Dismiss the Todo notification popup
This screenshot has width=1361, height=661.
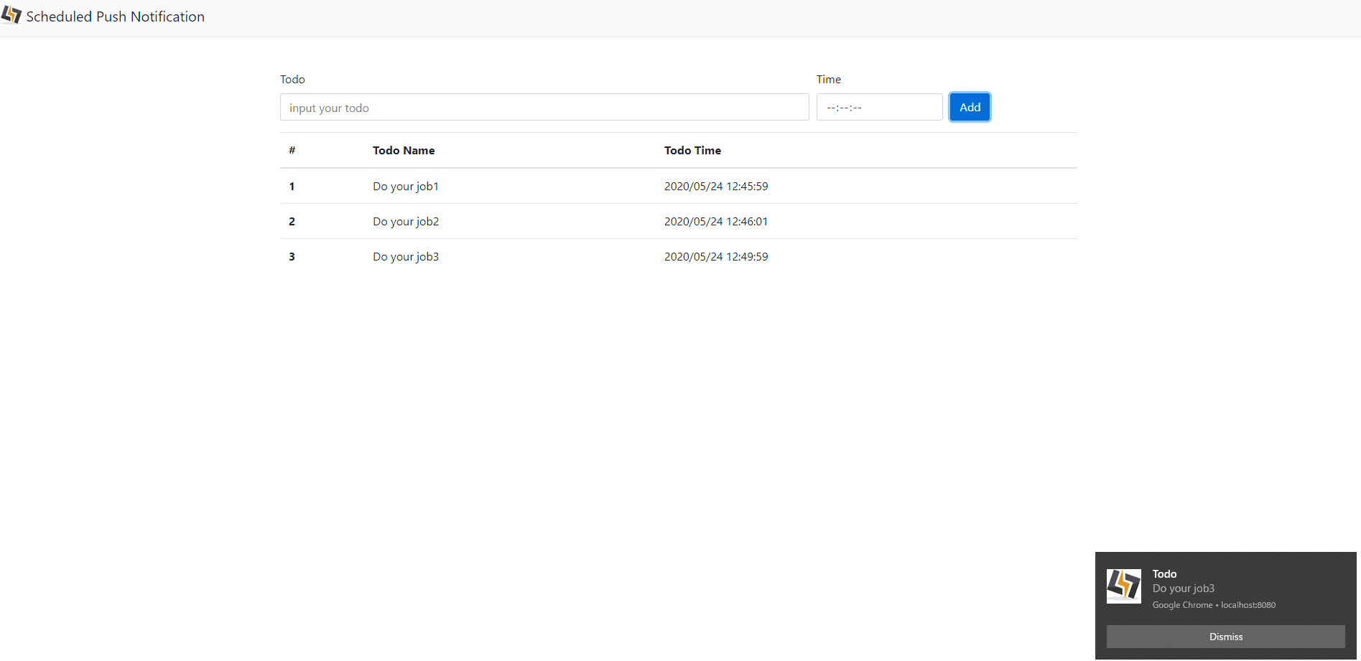point(1225,637)
